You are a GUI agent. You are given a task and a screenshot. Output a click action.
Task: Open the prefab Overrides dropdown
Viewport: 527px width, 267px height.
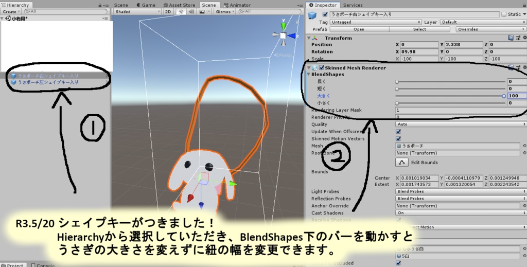pyautogui.click(x=490, y=29)
